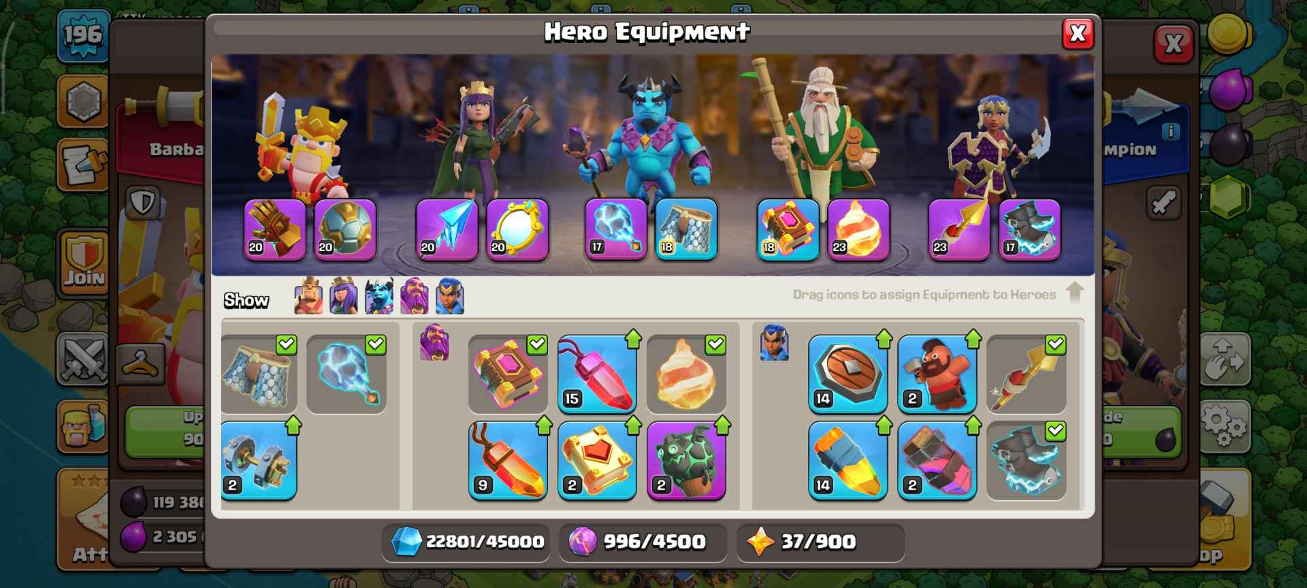Image resolution: width=1307 pixels, height=588 pixels.
Task: Filter equipment by Grand Warden portrait
Action: pyautogui.click(x=415, y=296)
